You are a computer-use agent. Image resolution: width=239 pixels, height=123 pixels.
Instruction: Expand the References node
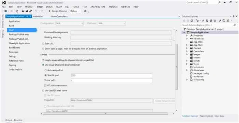(x=187, y=39)
